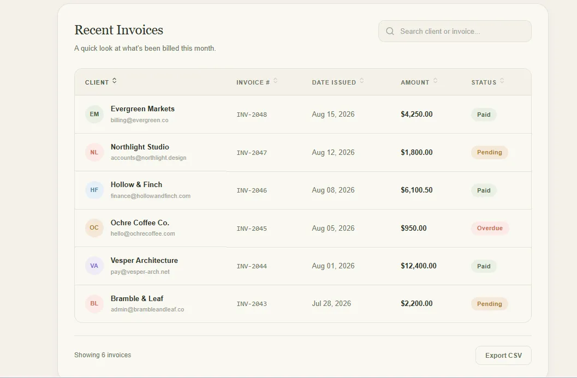Click the date Aug 01, 2026

coord(333,266)
